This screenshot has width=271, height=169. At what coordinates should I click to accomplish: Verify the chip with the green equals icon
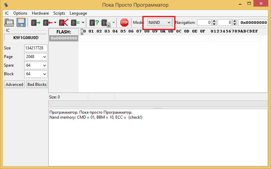point(75,23)
